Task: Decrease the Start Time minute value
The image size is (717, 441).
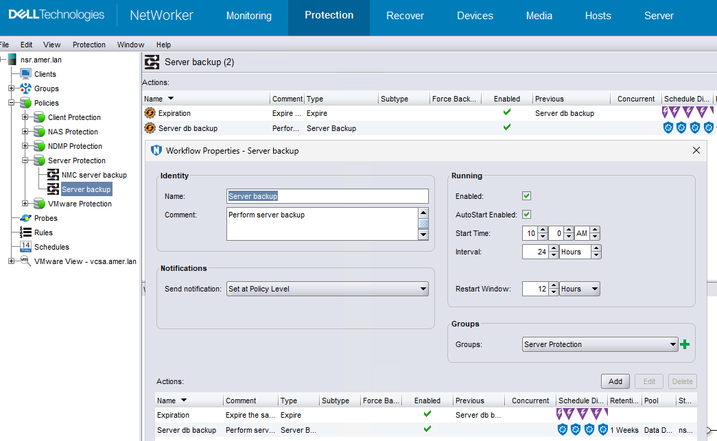Action: [x=568, y=236]
